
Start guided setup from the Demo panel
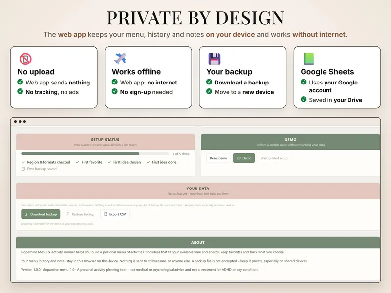[x=274, y=158]
